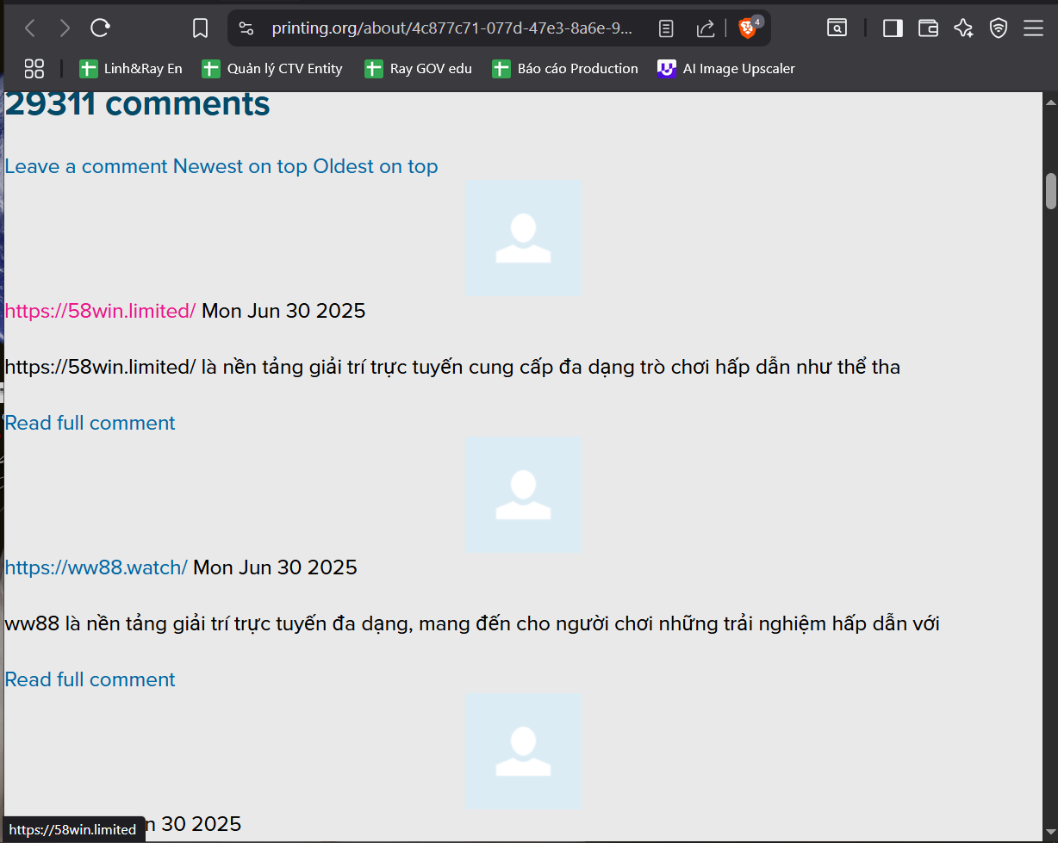Click the printing.org URL in address bar
Screen dimensions: 1058x843
pos(452,28)
